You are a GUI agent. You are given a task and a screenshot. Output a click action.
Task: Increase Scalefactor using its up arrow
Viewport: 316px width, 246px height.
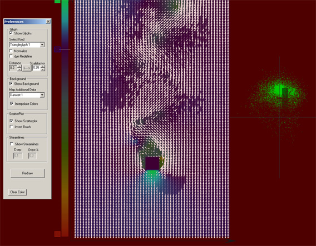(x=43, y=67)
